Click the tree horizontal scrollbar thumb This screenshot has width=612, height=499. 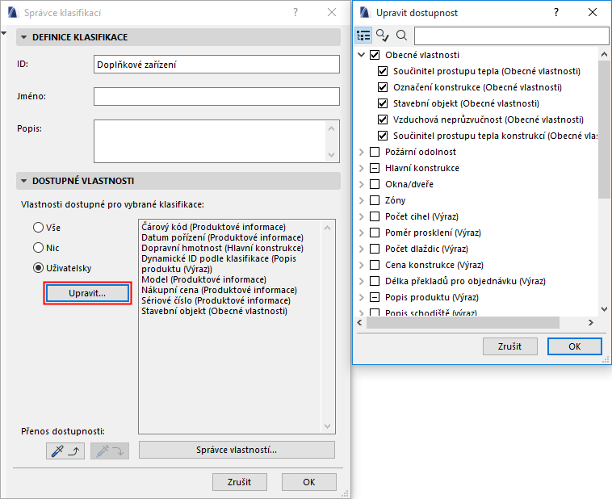(x=463, y=322)
